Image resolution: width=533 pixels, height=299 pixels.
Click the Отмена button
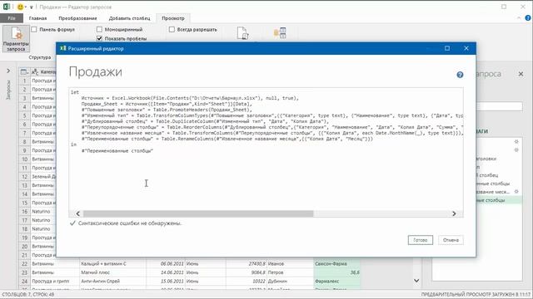coord(451,240)
